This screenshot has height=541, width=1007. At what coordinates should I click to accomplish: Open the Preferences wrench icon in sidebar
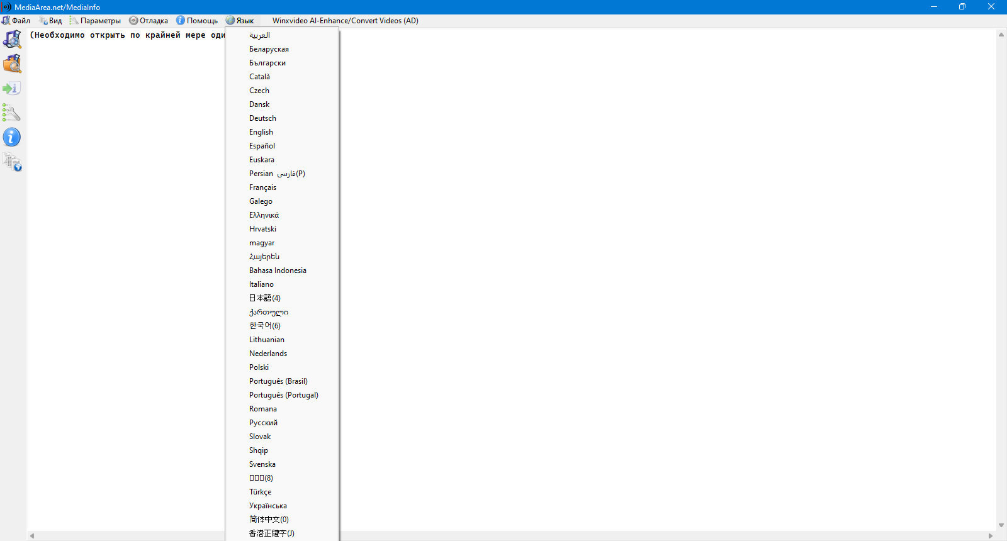(x=12, y=113)
